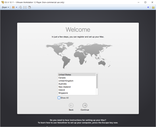Select Canada in the country list
This screenshot has width=156, height=127.
[77, 78]
